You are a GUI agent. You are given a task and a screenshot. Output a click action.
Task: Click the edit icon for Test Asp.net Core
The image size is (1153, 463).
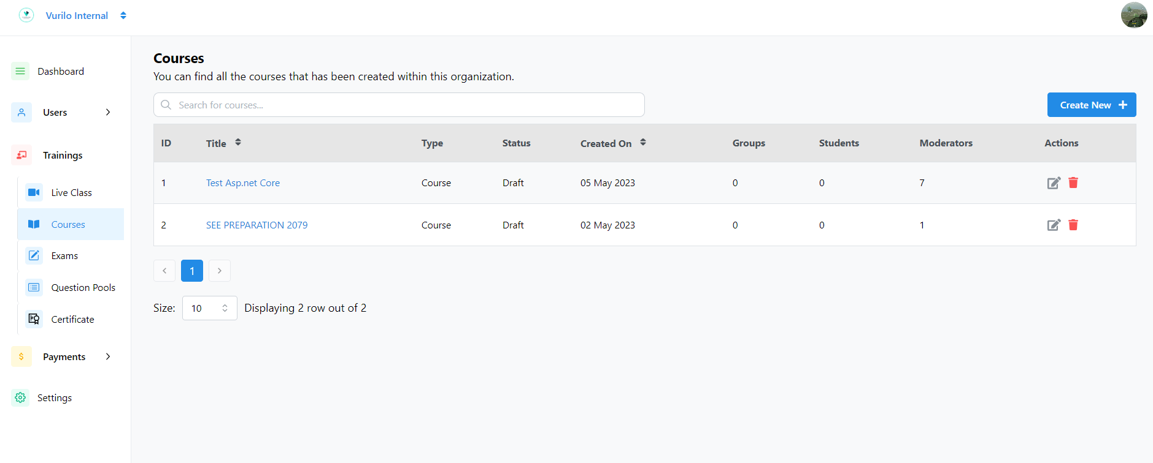pos(1054,183)
